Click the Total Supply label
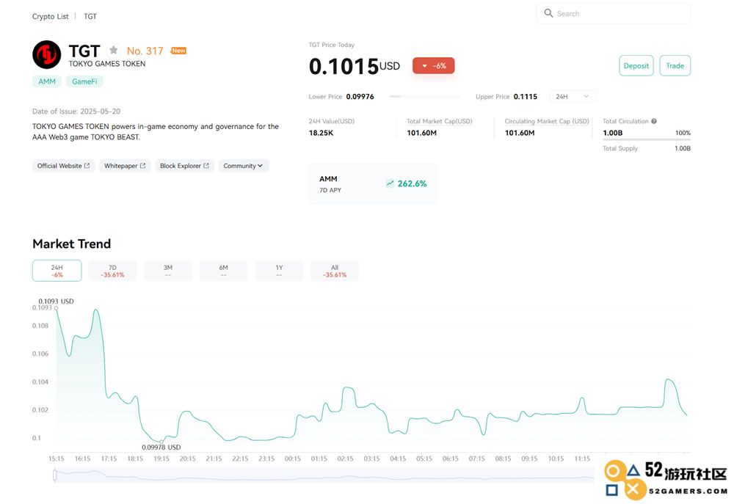 tap(620, 148)
